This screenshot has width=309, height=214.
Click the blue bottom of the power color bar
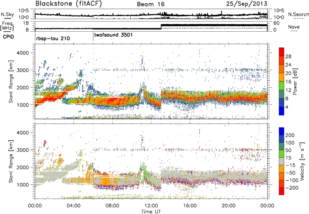pyautogui.click(x=282, y=111)
